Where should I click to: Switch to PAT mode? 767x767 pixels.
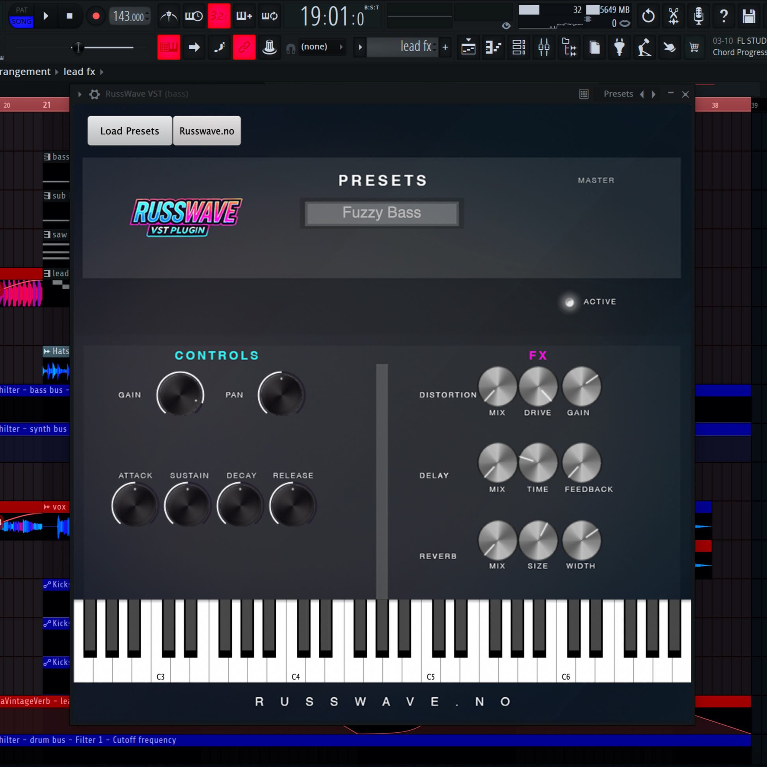(21, 10)
